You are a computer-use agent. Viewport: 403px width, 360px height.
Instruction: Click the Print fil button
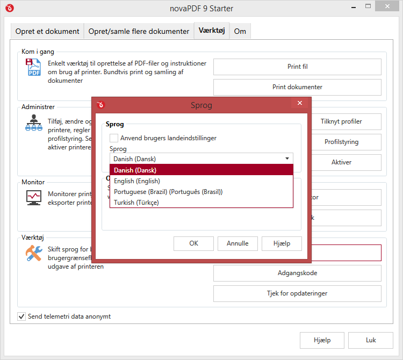[x=297, y=67]
